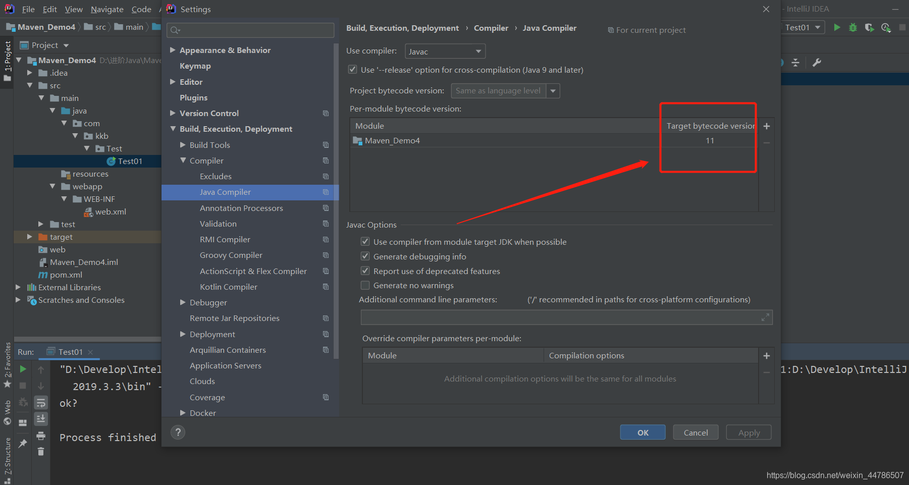Open Project bytecode version dropdown
909x485 pixels.
coord(553,91)
